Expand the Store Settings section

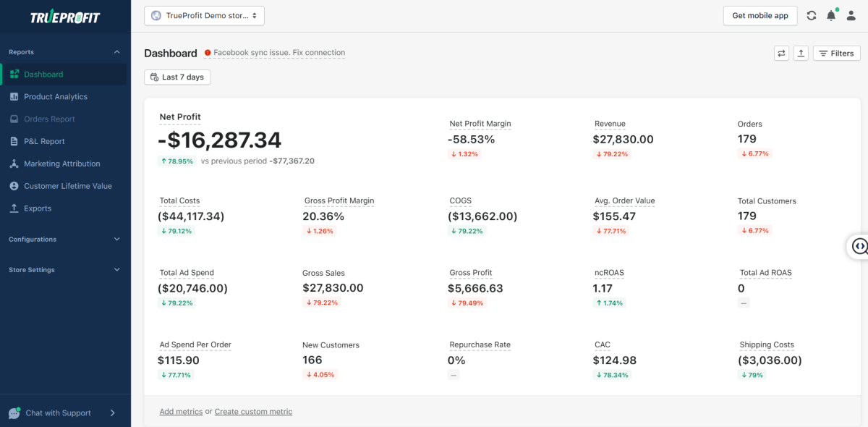pos(117,269)
